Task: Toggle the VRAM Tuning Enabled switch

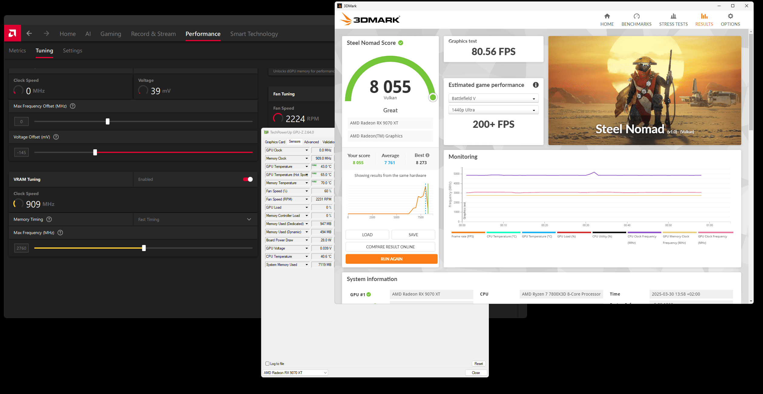Action: (248, 179)
